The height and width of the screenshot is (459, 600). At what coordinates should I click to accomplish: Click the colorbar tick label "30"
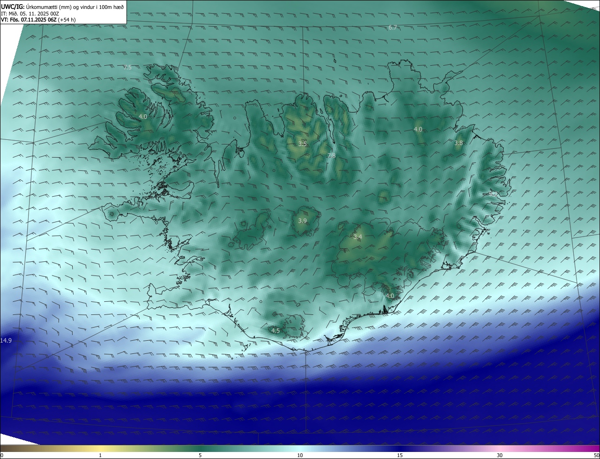point(500,455)
